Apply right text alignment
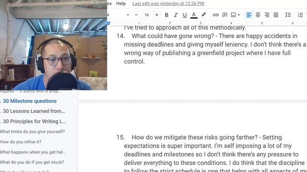 pyautogui.click(x=267, y=15)
